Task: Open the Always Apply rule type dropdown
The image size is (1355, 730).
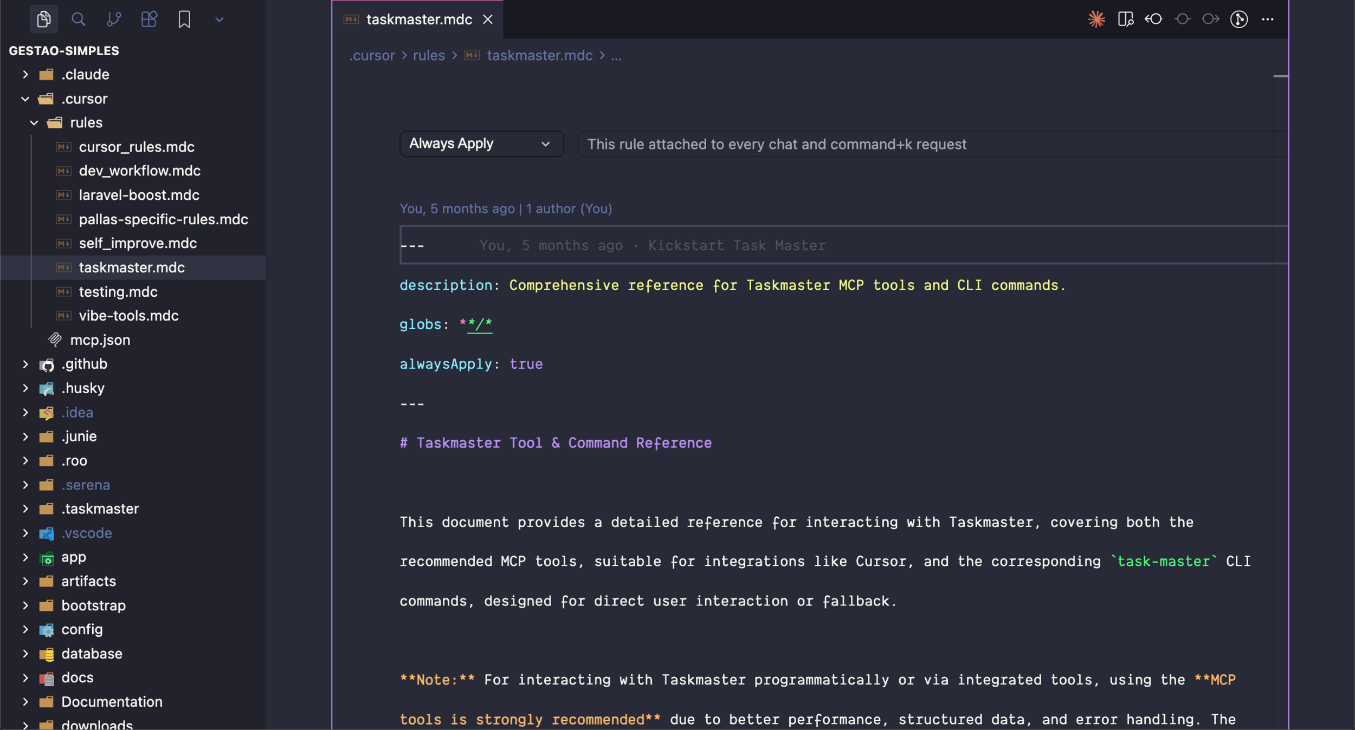Action: [481, 144]
